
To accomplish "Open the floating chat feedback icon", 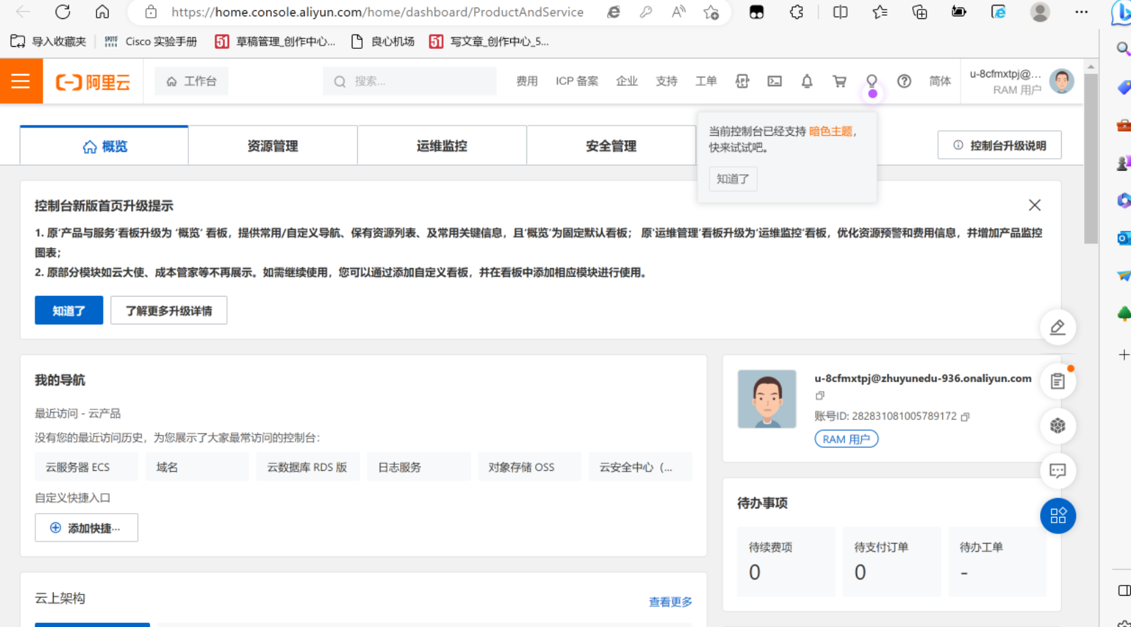I will pos(1058,471).
